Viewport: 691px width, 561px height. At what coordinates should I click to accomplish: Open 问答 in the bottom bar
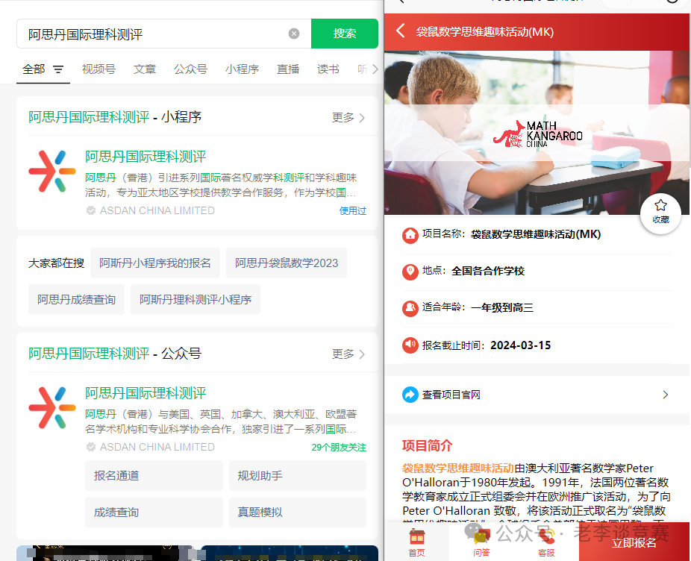coord(481,543)
